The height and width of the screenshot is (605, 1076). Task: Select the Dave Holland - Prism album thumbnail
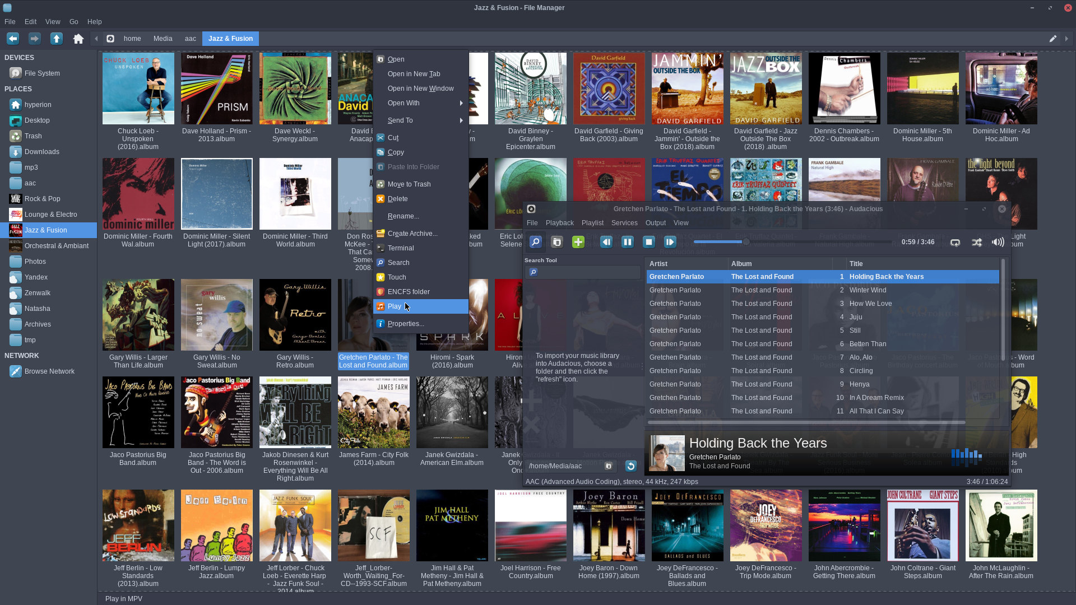[217, 89]
